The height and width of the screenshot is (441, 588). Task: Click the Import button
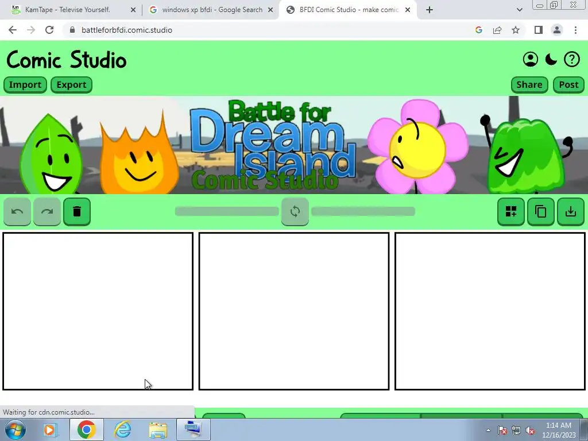pyautogui.click(x=25, y=85)
